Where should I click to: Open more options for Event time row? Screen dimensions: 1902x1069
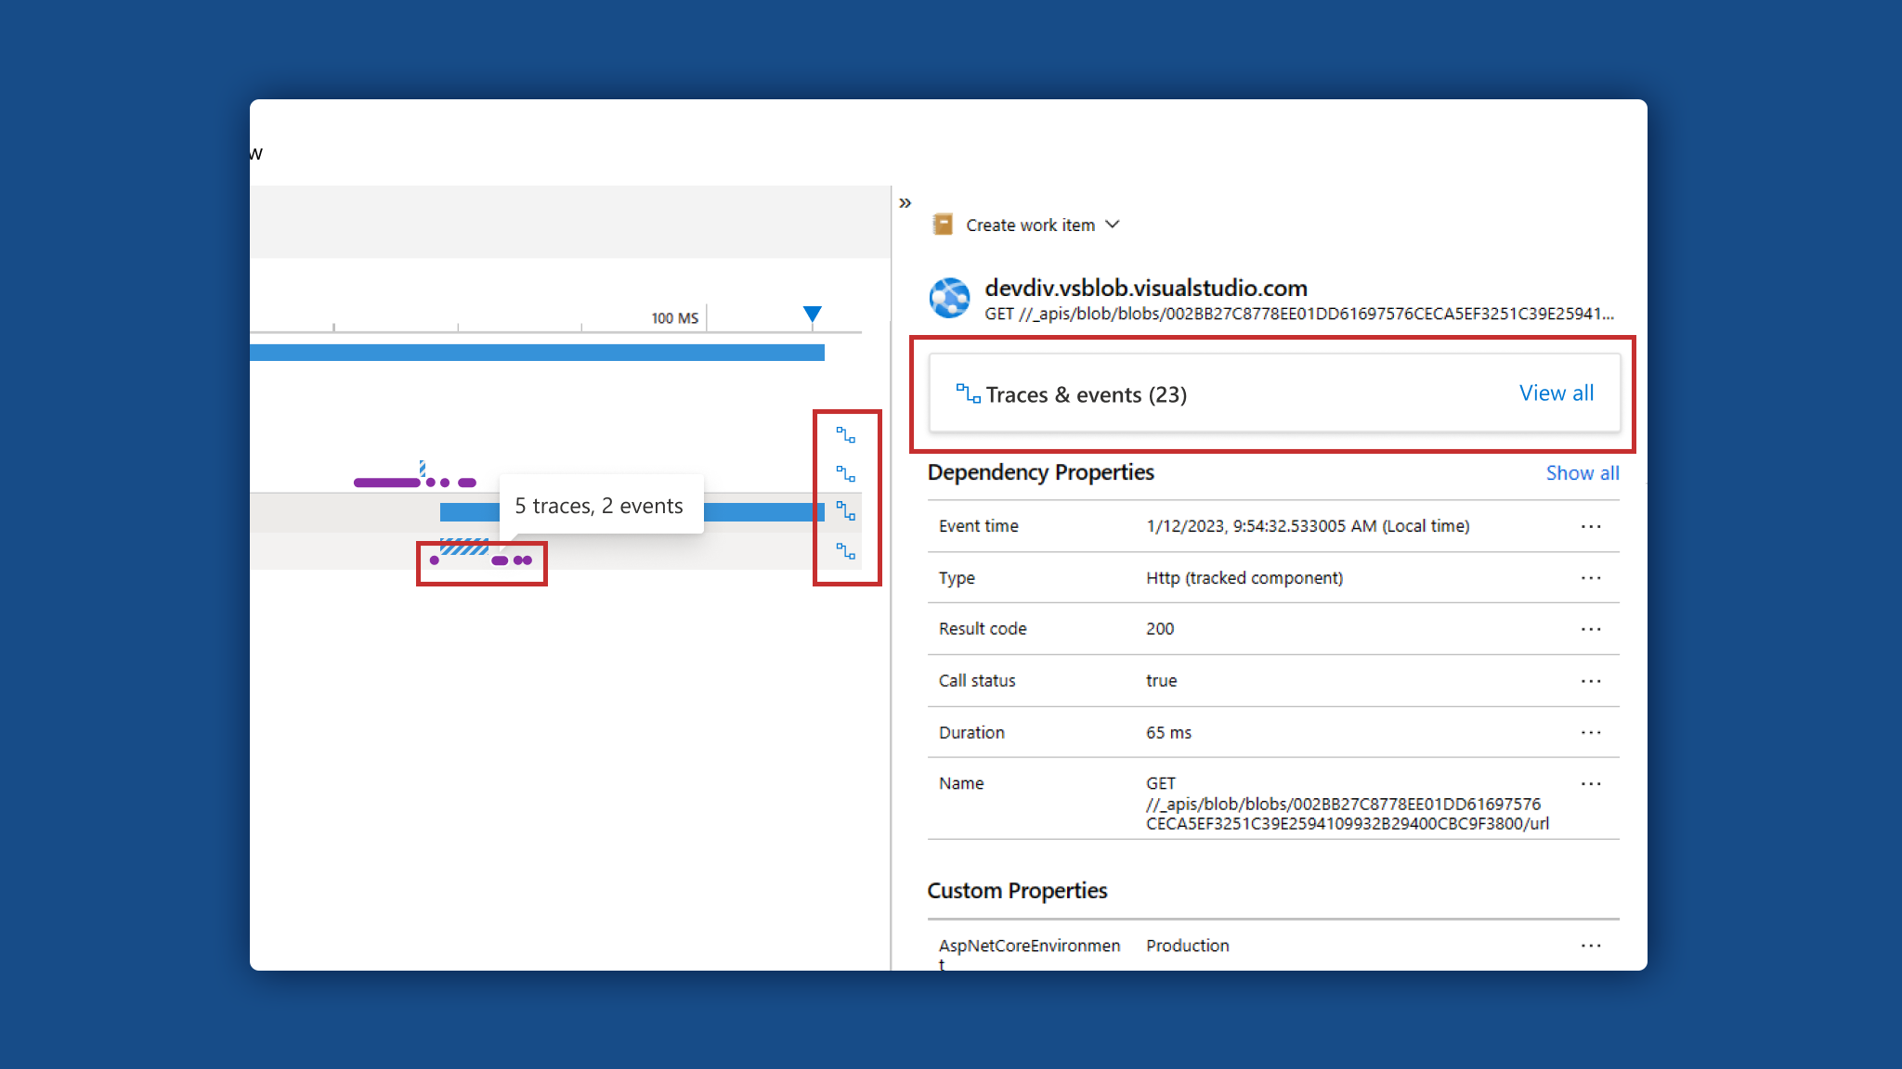pos(1591,526)
